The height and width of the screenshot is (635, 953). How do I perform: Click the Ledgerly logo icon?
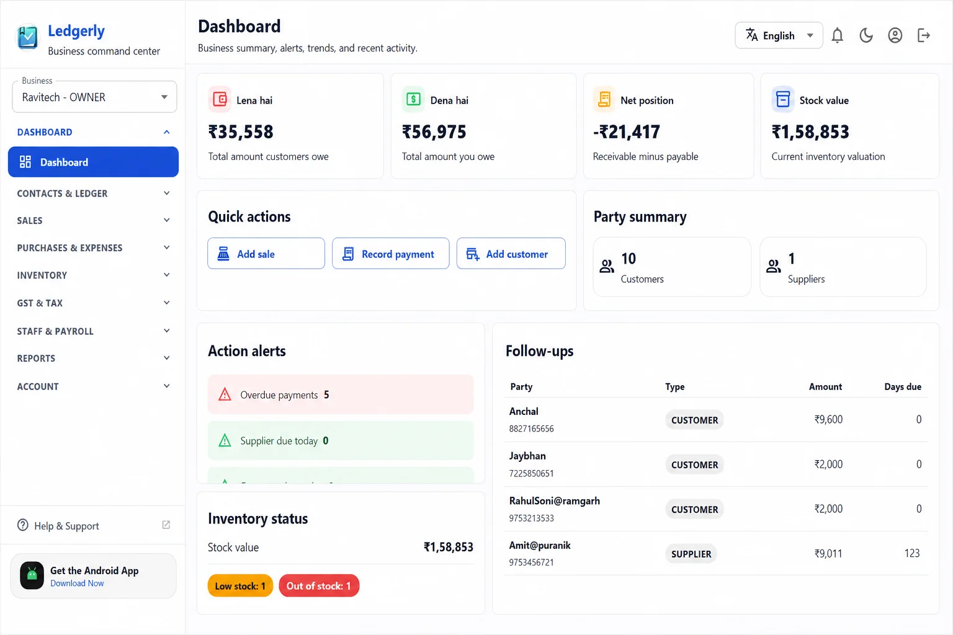(x=27, y=37)
